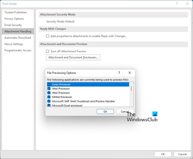Viewport: 193px width, 159px height.
Task: Enable Add properties to attachments checkbox
Action: [47, 36]
